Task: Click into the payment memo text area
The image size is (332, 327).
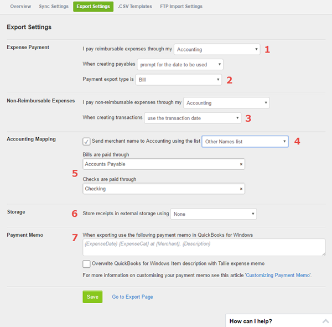Action: [x=204, y=247]
